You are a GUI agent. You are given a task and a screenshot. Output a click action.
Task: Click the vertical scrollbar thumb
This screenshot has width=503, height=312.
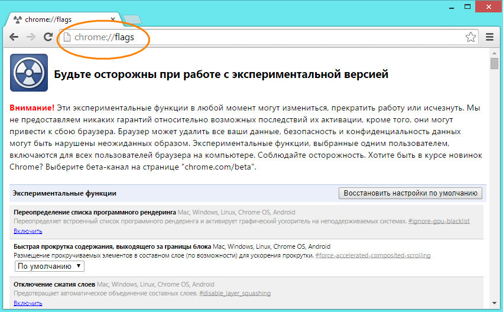[x=494, y=63]
